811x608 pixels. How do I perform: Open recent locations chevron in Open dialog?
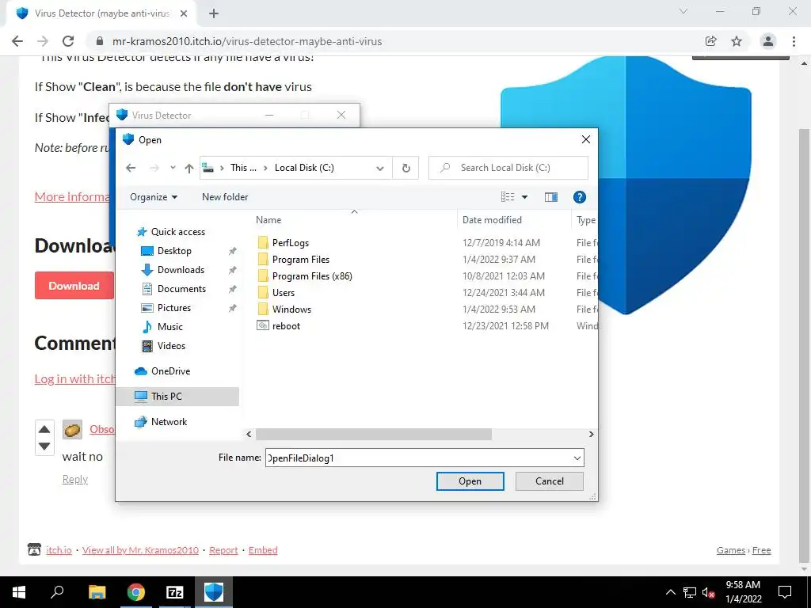coord(173,168)
